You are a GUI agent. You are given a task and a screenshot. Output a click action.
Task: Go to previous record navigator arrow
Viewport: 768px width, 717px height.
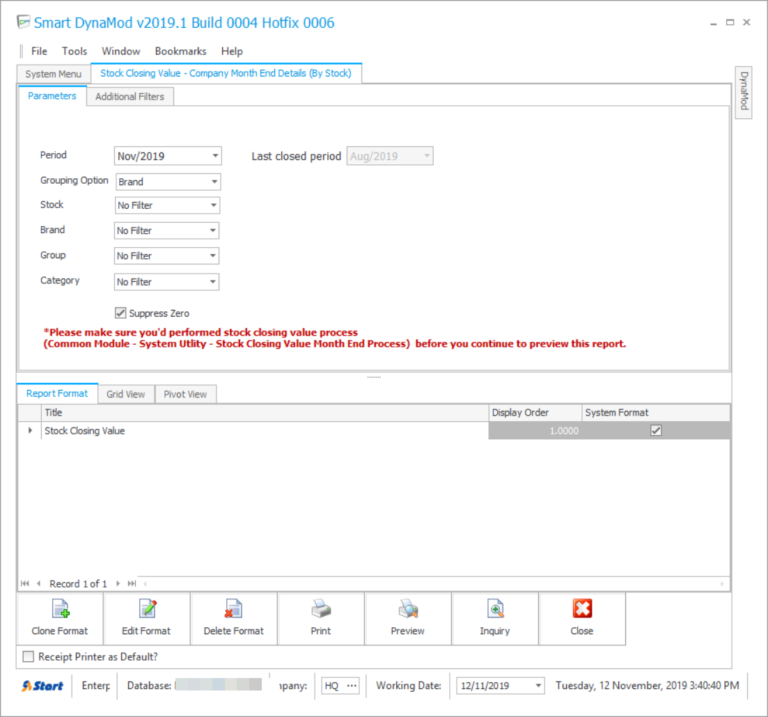[38, 583]
